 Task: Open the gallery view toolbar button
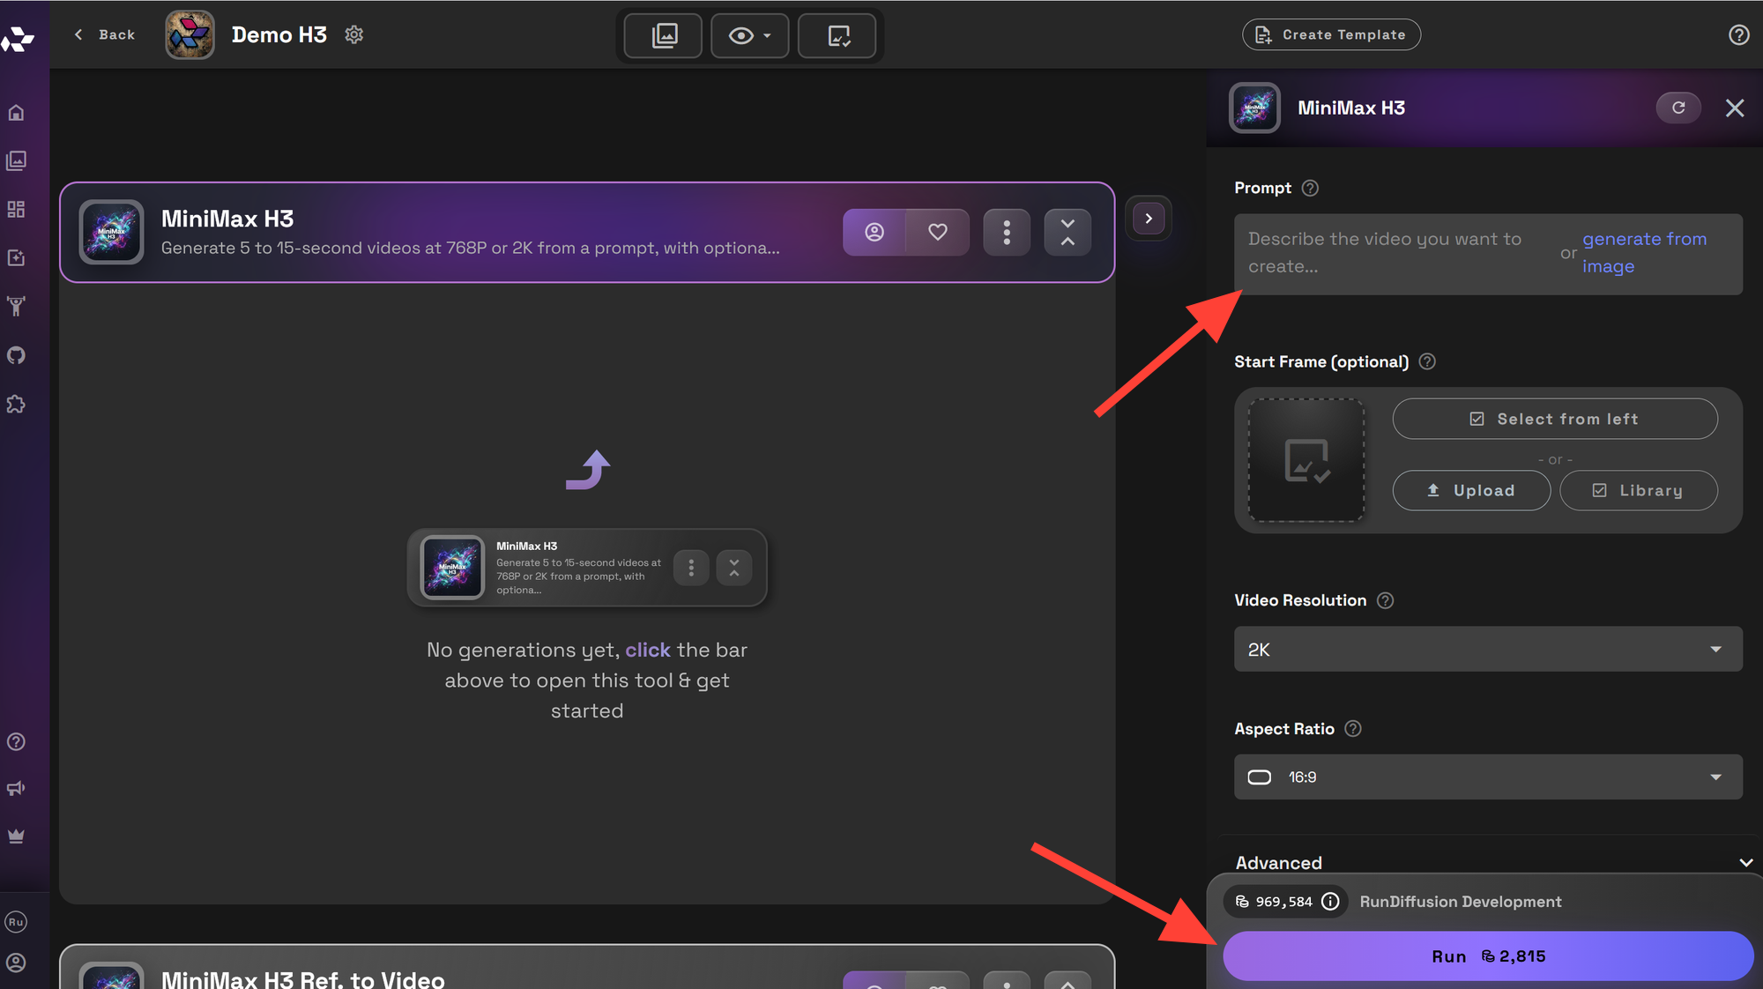[x=664, y=35]
